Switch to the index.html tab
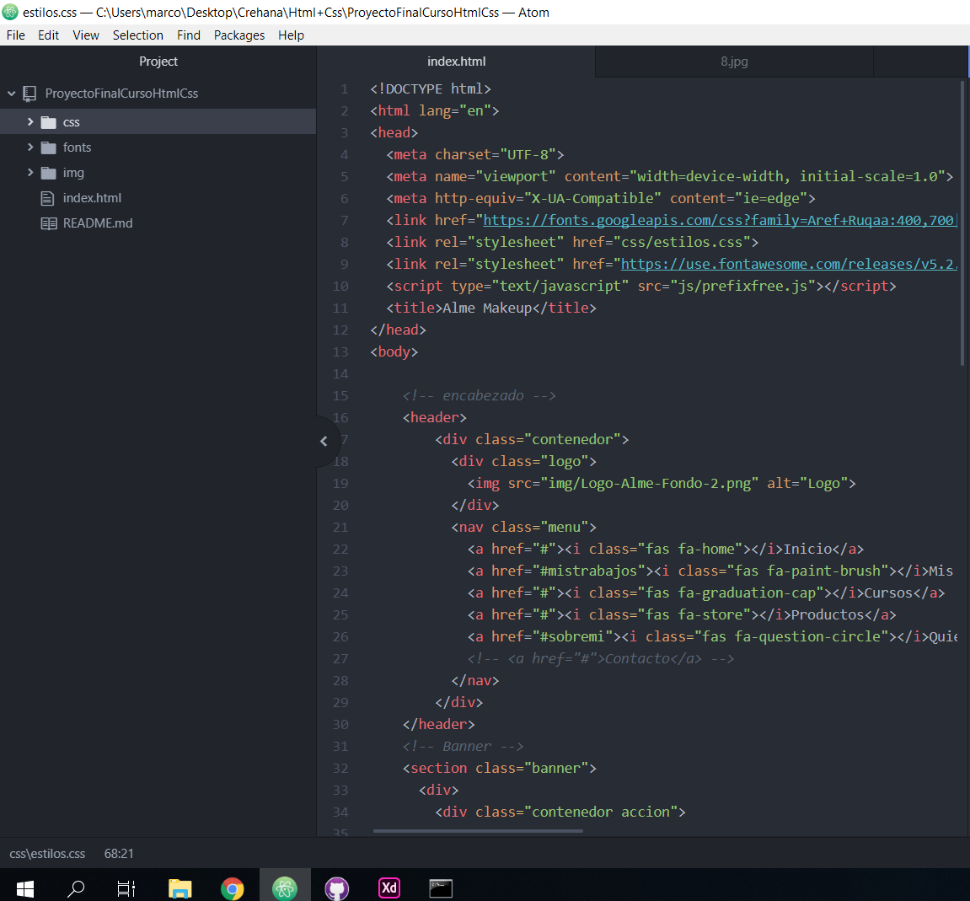Image resolution: width=970 pixels, height=901 pixels. (x=456, y=62)
